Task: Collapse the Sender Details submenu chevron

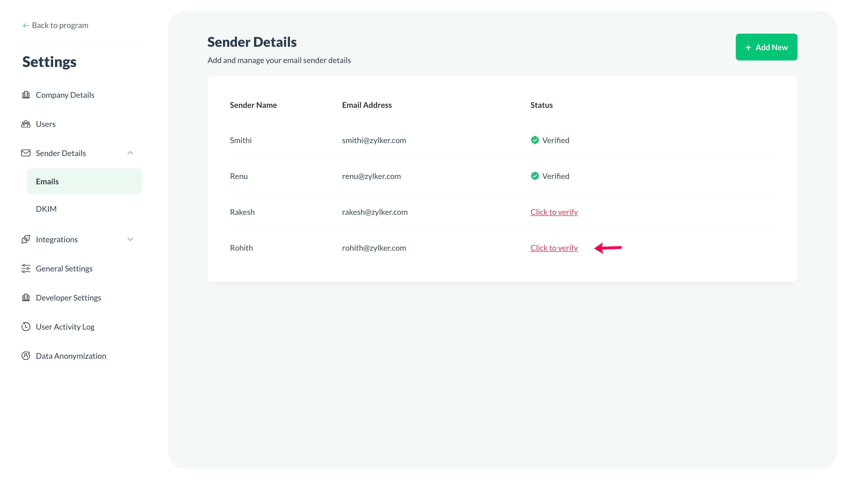Action: pos(130,153)
